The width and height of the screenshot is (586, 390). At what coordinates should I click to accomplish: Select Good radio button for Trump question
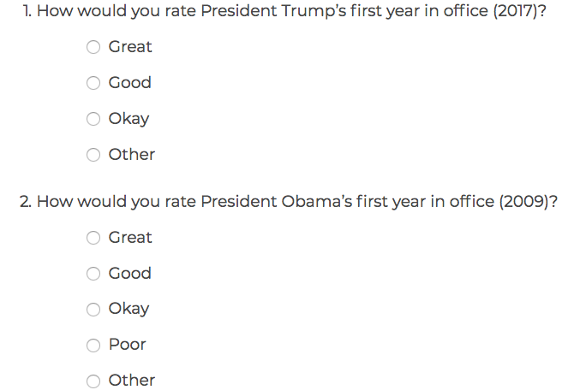tap(93, 84)
